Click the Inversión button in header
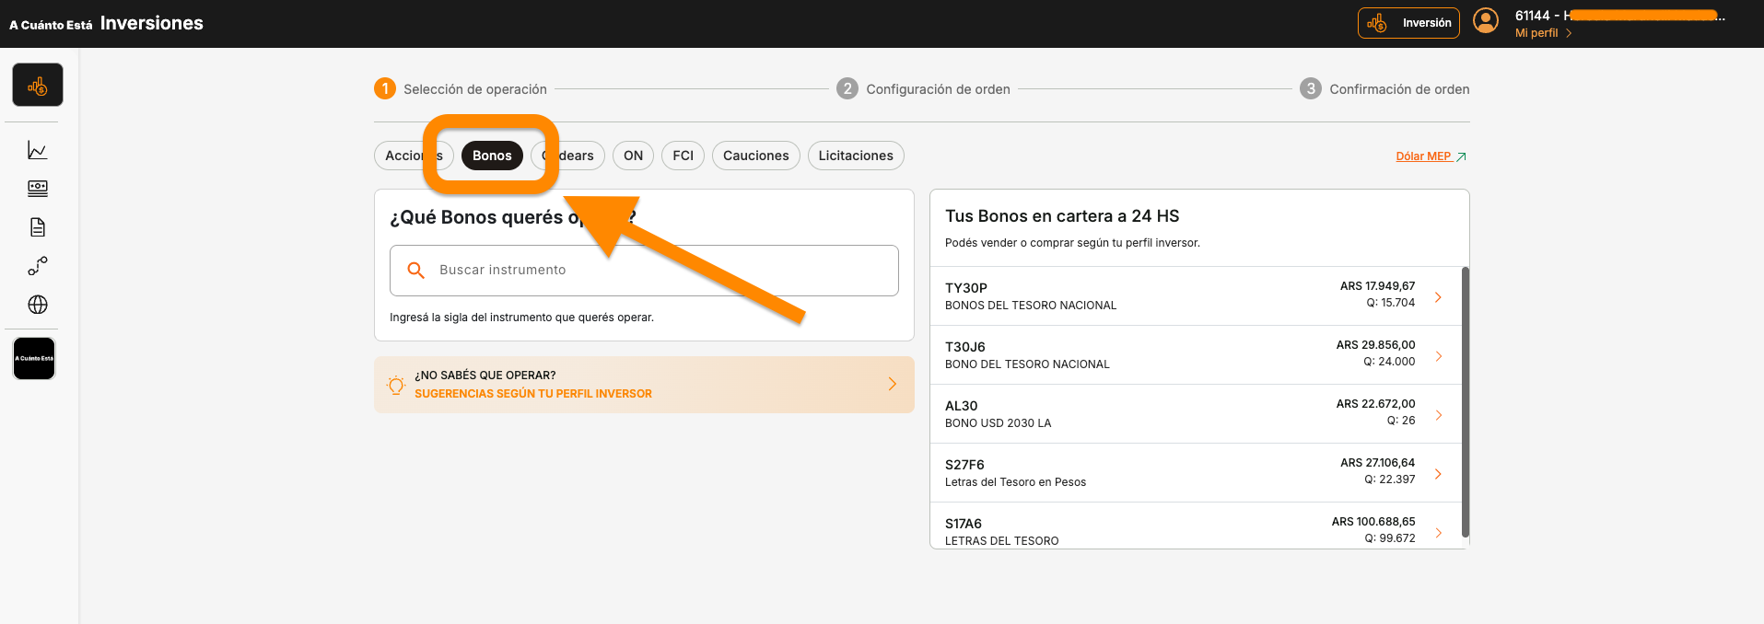Screen dimensions: 1764x624 click(1408, 23)
